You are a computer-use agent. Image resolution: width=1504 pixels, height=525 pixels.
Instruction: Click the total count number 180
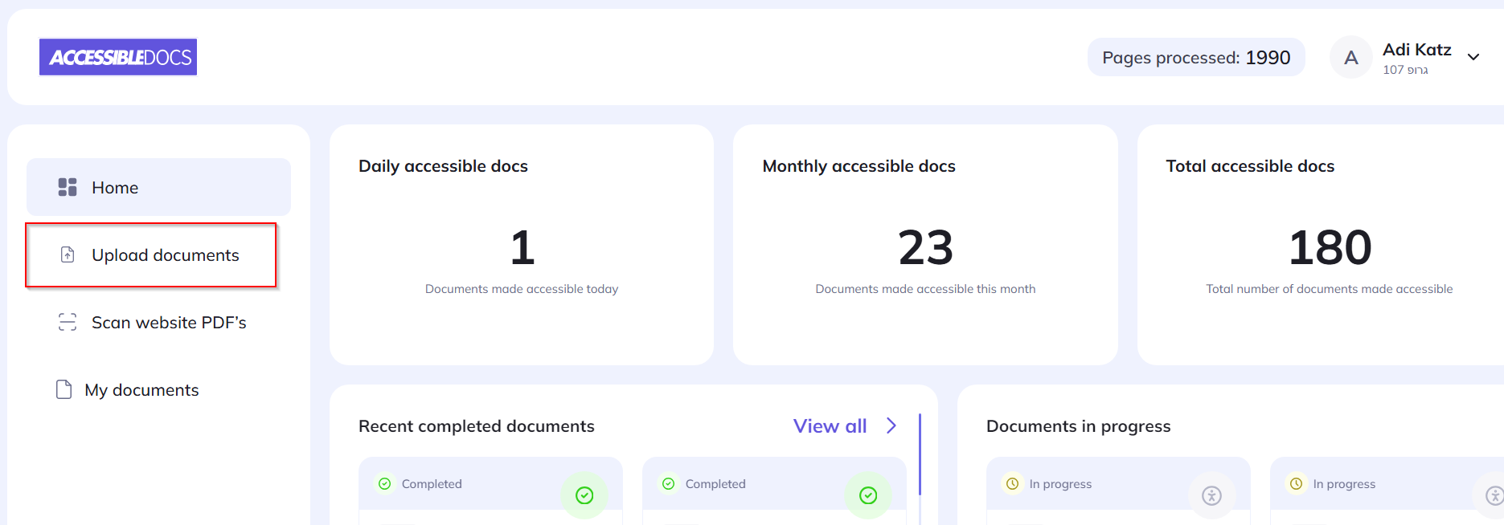point(1330,247)
